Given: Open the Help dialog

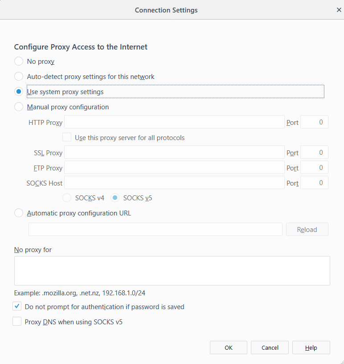Looking at the screenshot, I should (x=311, y=347).
